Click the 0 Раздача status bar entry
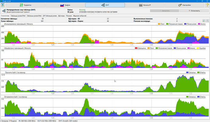The image size is (210, 122). pyautogui.click(x=13, y=121)
